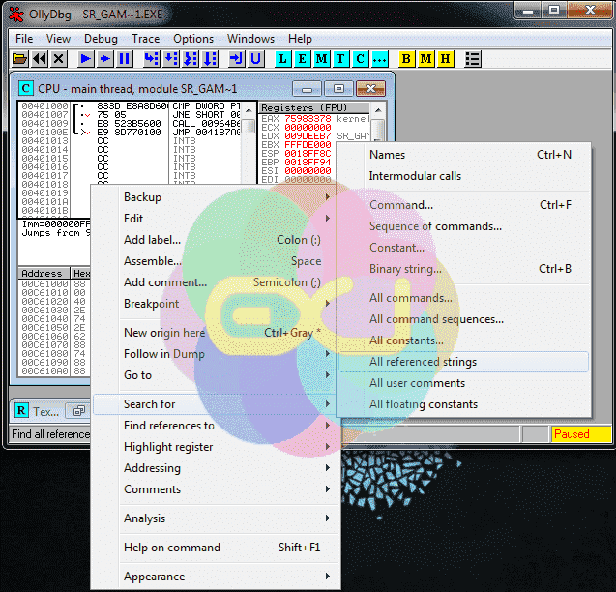Click the Trace into toolbar icon

coord(191,59)
